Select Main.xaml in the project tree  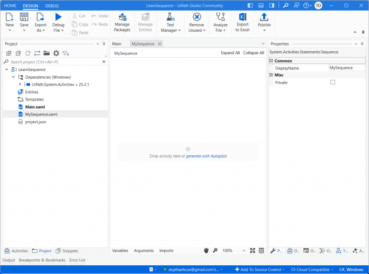click(35, 107)
